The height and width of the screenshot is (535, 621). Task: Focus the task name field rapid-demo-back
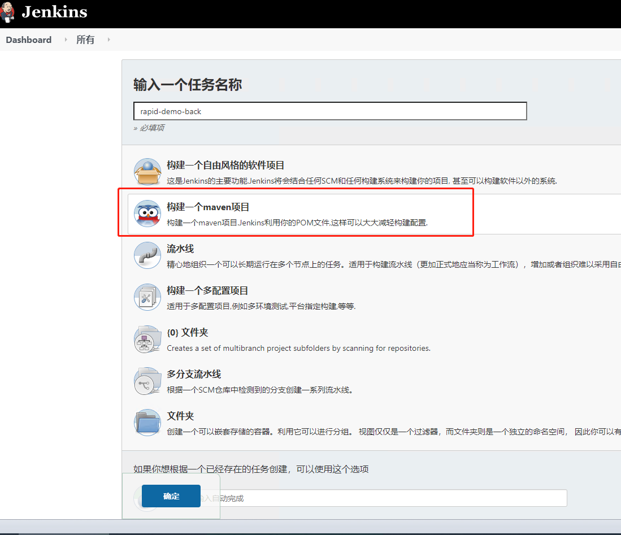coord(330,111)
